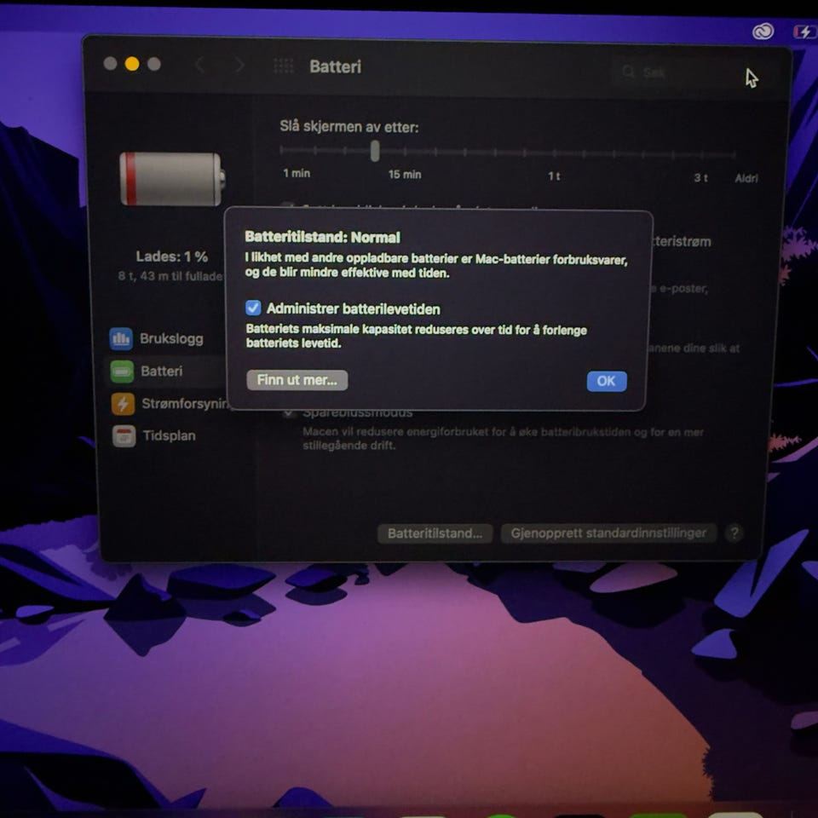The image size is (818, 818).
Task: Click the show-all grid icon in toolbar
Action: pyautogui.click(x=283, y=66)
